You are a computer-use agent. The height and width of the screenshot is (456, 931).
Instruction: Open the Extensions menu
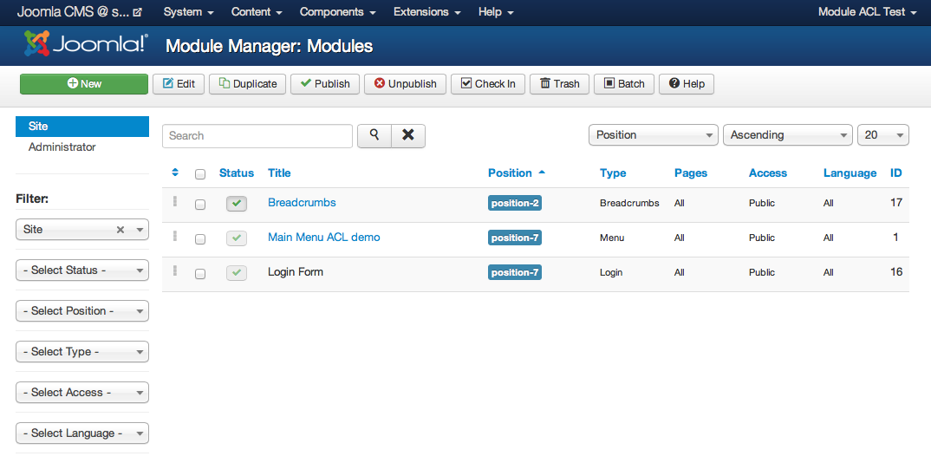click(427, 12)
